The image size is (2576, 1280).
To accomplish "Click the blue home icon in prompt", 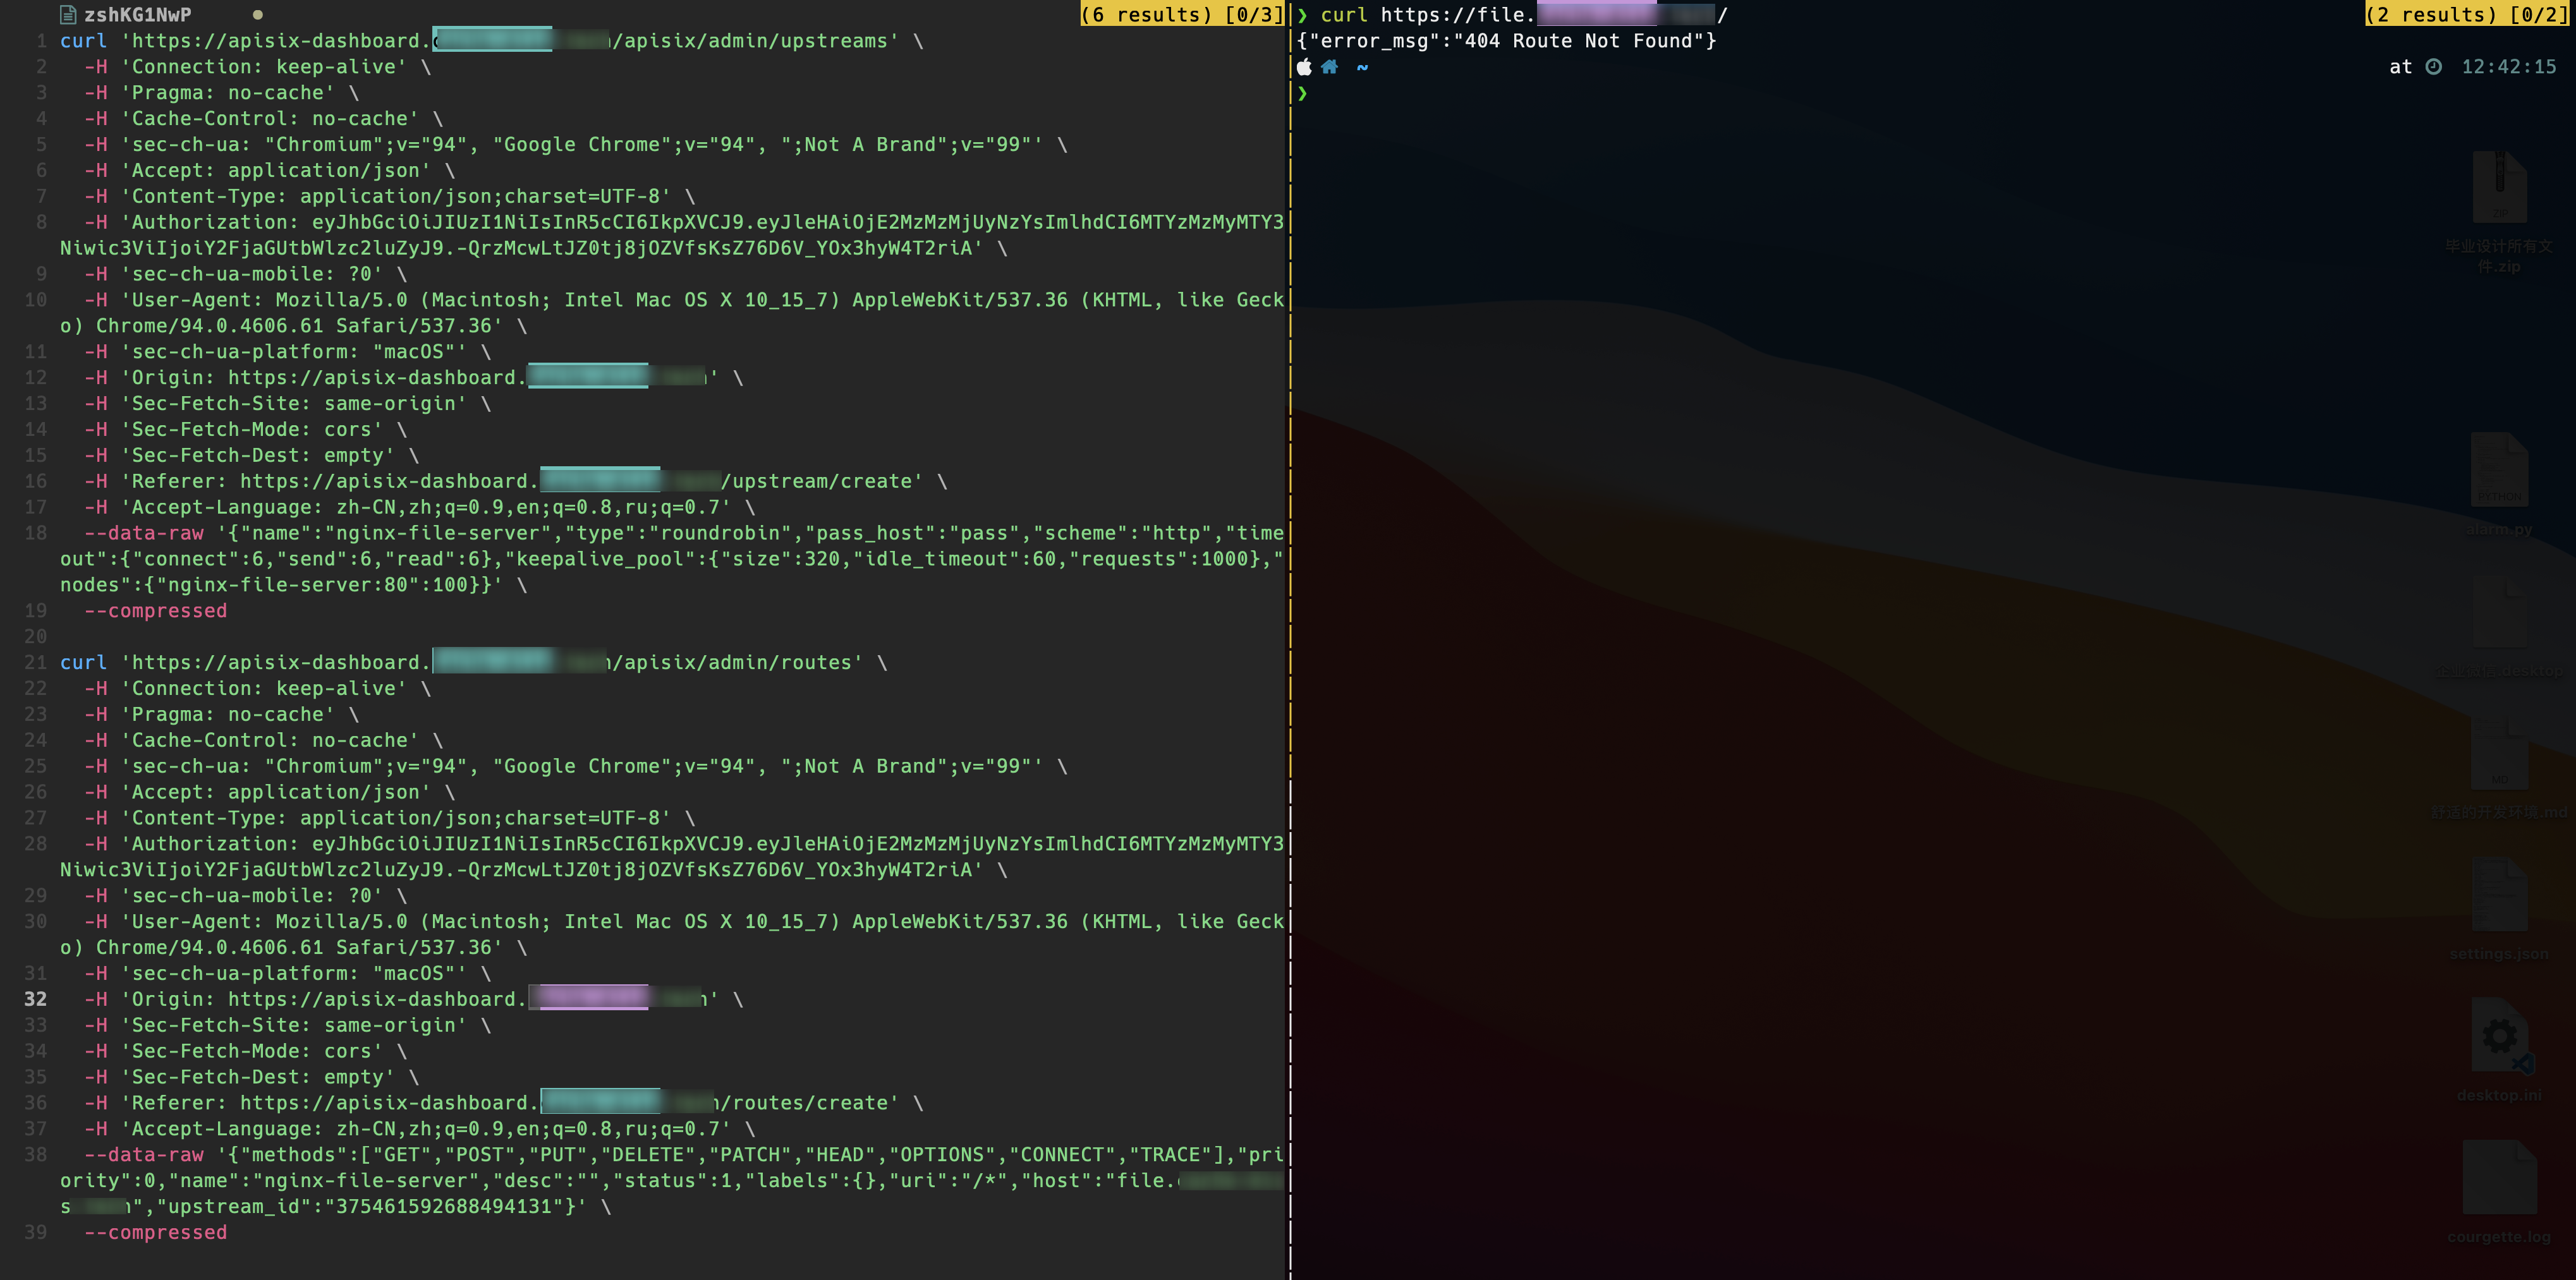I will [x=1329, y=67].
